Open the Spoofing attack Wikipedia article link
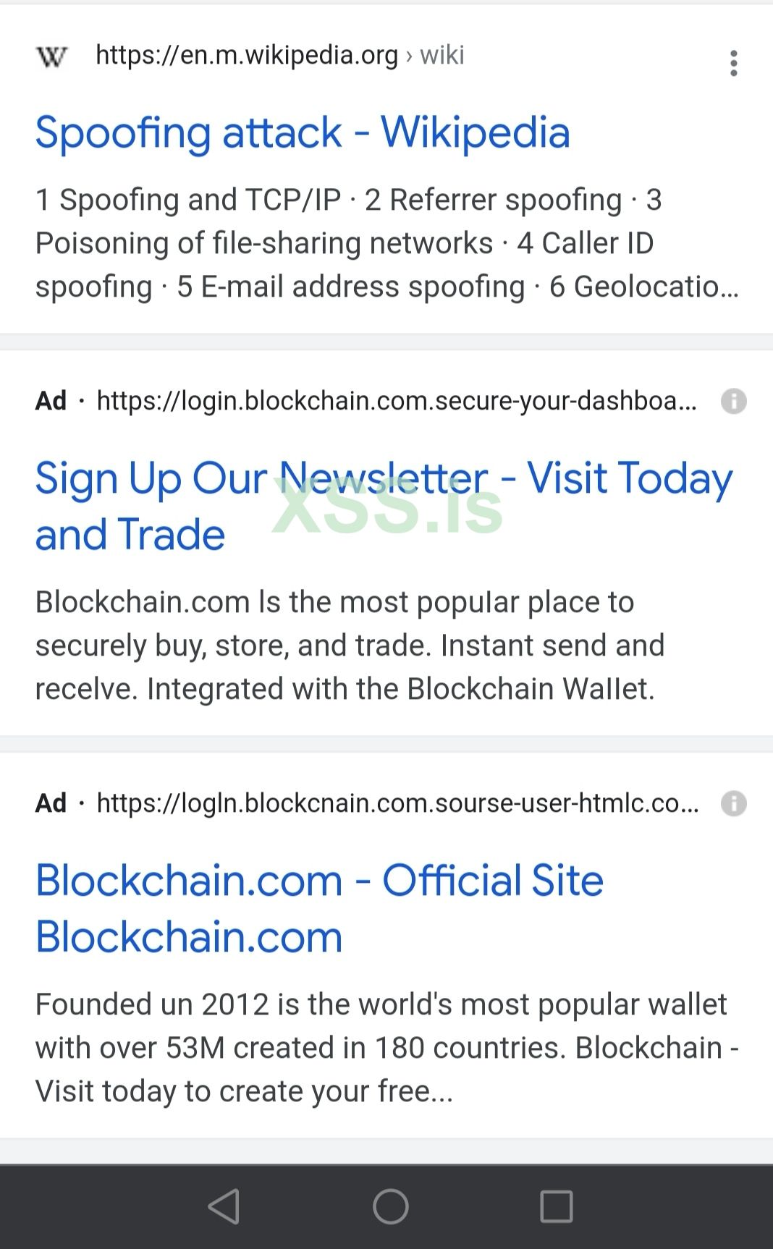 (303, 132)
